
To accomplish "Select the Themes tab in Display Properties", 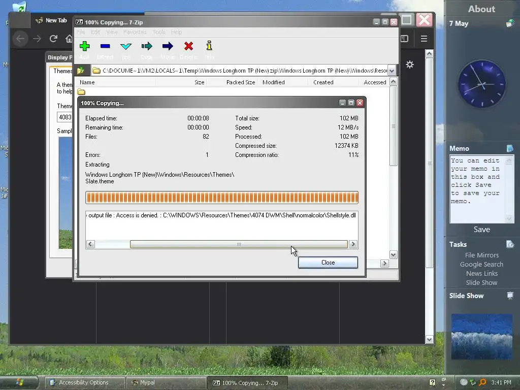I will click(62, 71).
